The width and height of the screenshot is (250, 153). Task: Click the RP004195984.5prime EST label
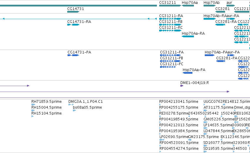coord(179,131)
